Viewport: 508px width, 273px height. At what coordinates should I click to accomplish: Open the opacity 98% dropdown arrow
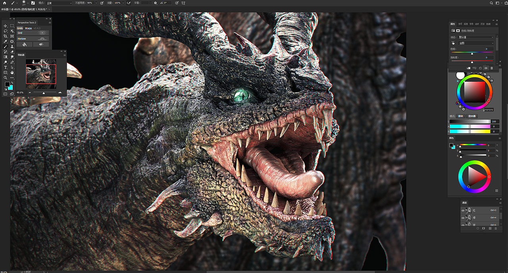click(x=96, y=3)
